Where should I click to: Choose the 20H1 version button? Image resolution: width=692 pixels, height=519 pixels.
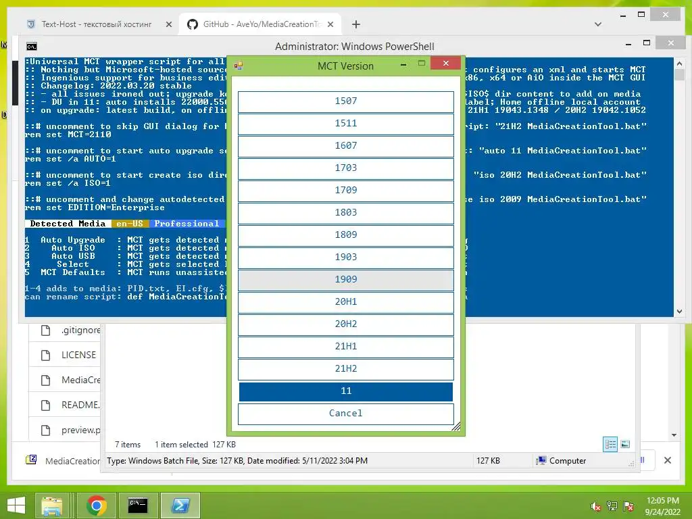point(345,302)
